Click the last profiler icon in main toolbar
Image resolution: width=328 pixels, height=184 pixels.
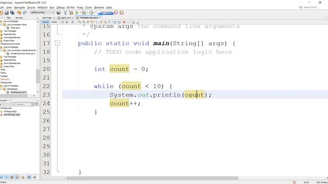point(122,13)
